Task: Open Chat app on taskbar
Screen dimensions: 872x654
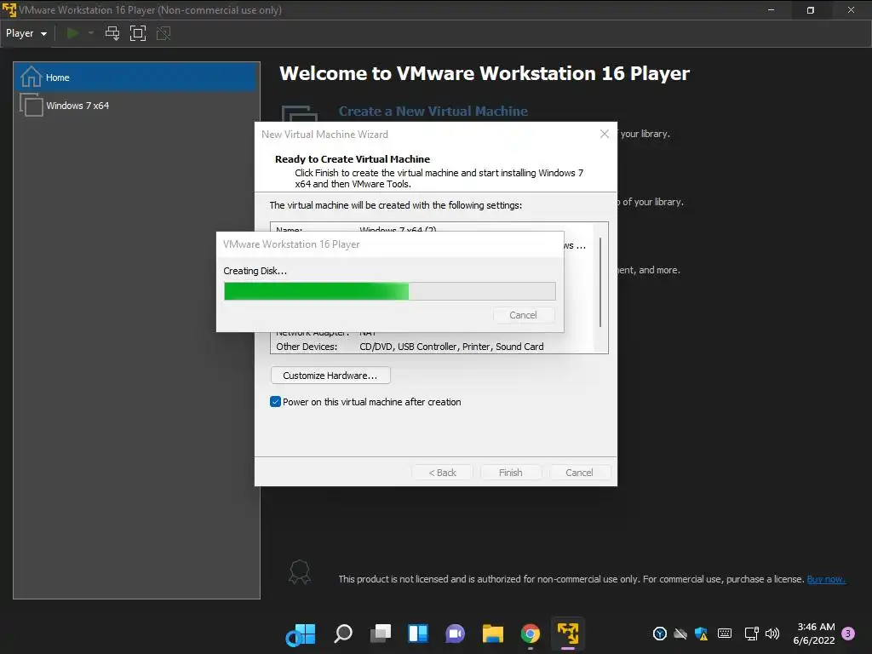Action: coord(455,634)
